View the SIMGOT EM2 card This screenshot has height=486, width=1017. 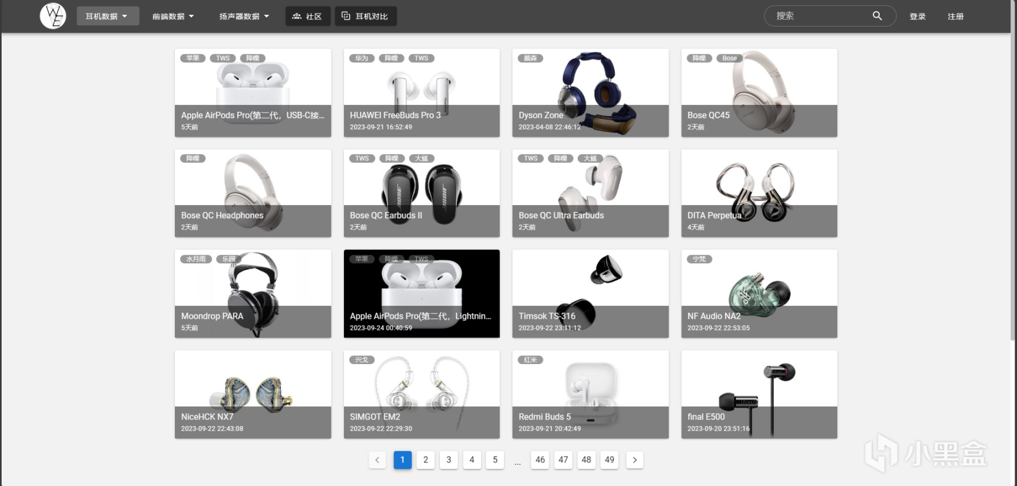pos(422,395)
